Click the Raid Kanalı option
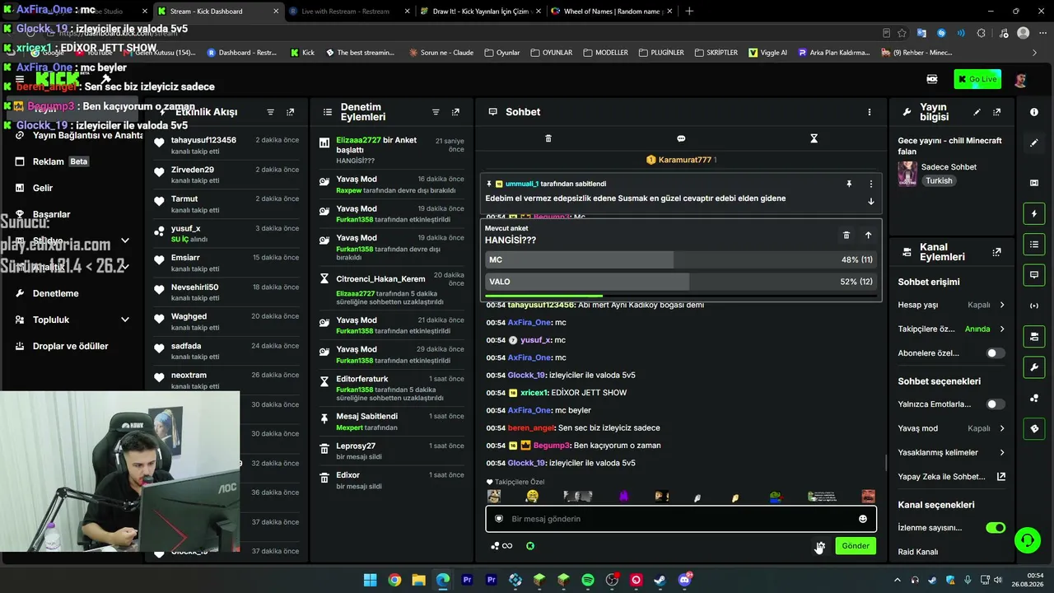Viewport: 1054px width, 593px height. point(918,552)
